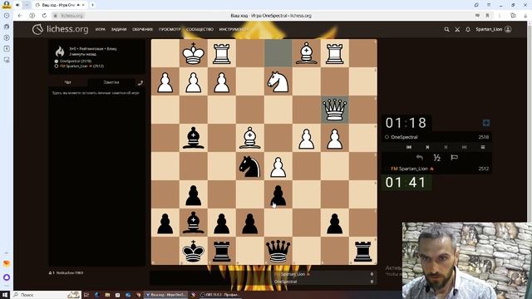Open the history clock sidebar icon
Image resolution: width=532 pixels, height=299 pixels.
coord(7,16)
